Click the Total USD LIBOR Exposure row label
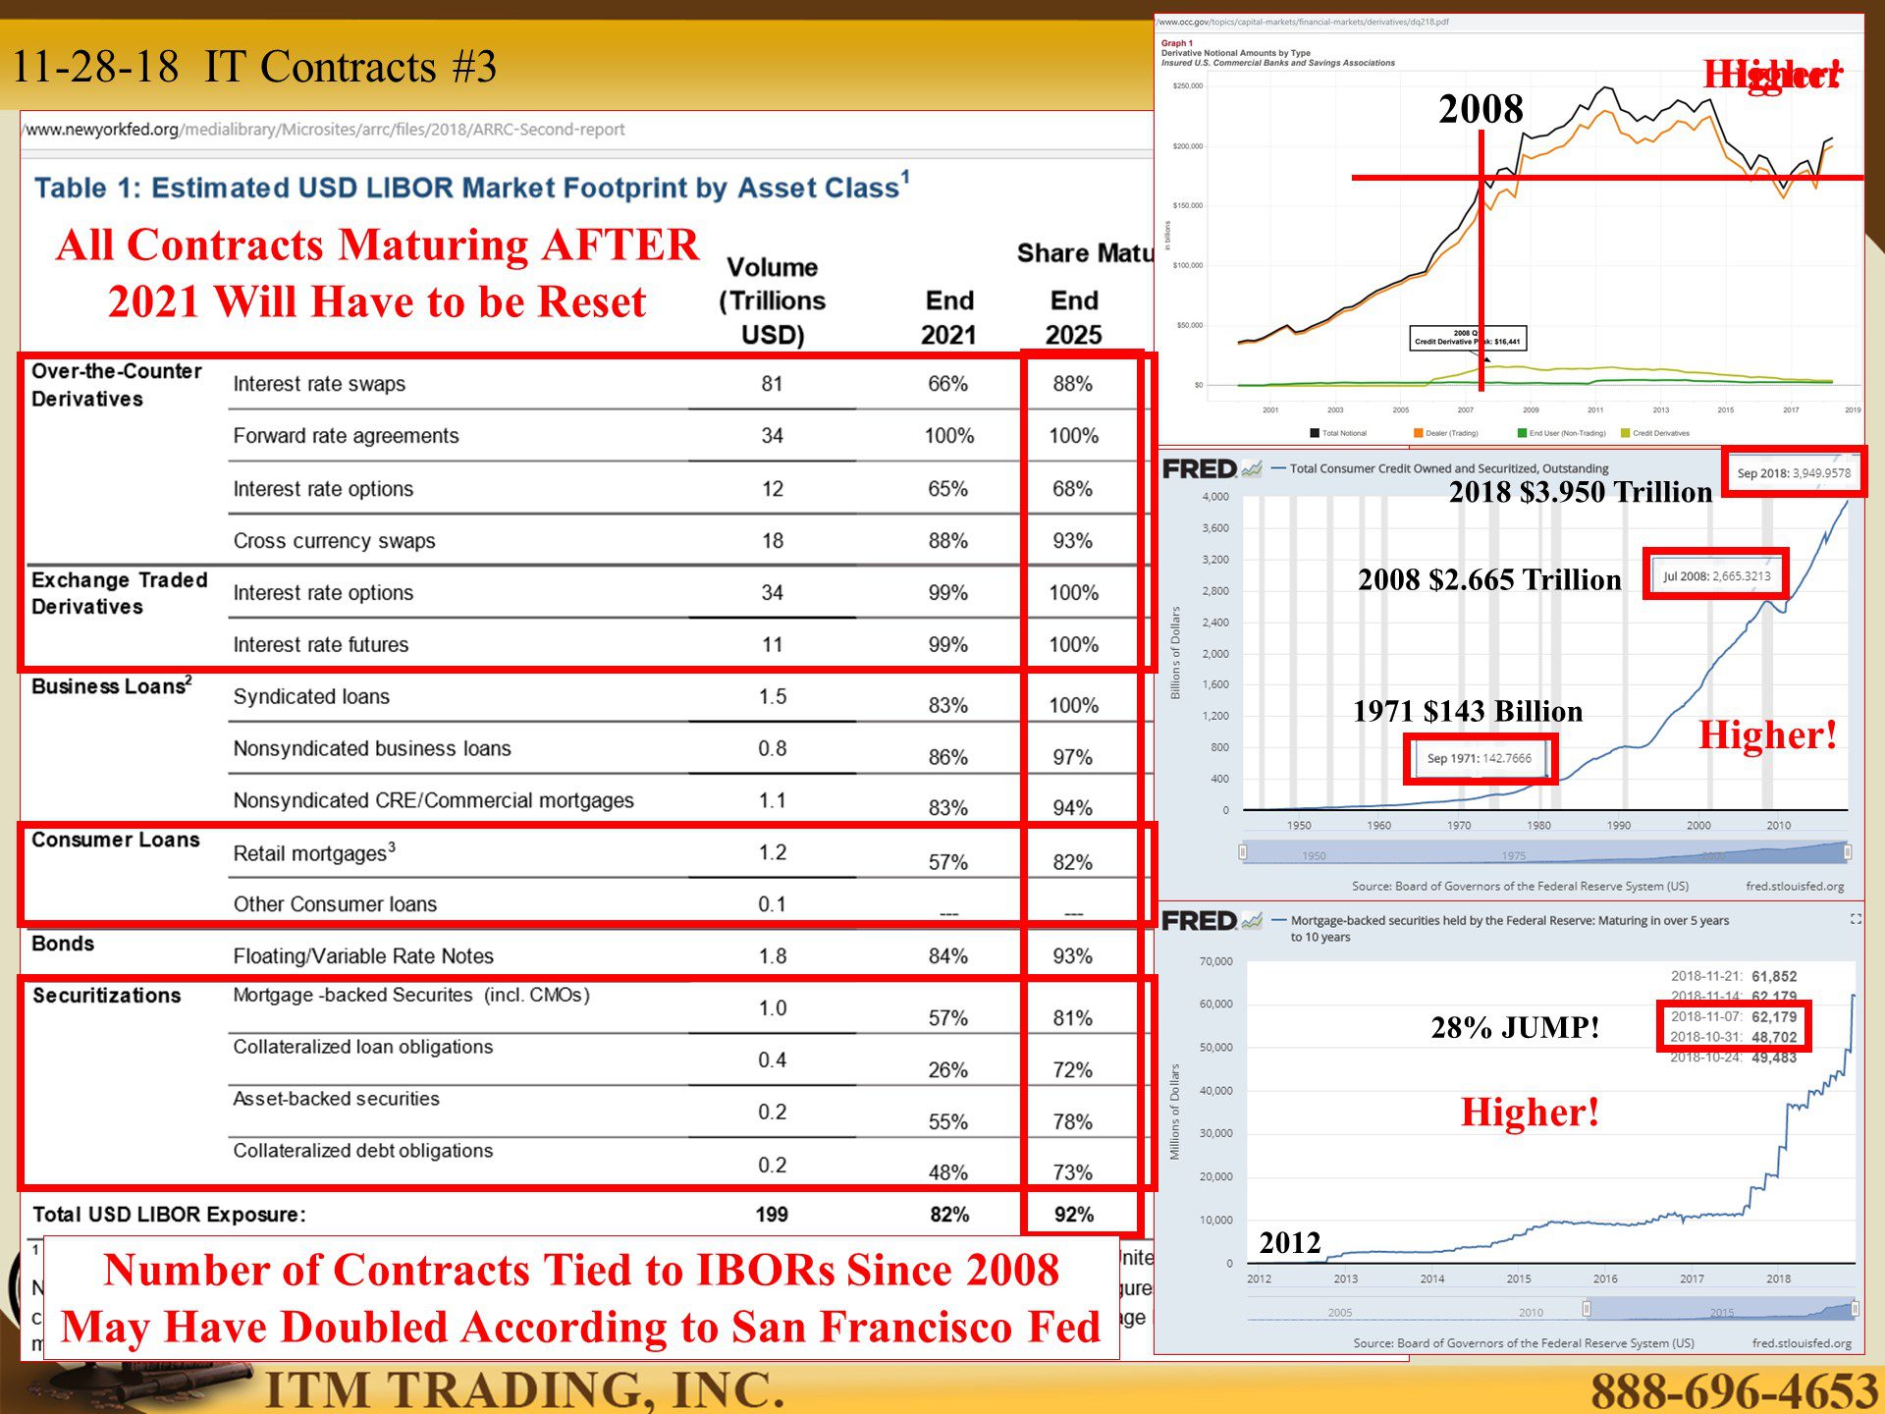The width and height of the screenshot is (1885, 1414). tap(169, 1215)
